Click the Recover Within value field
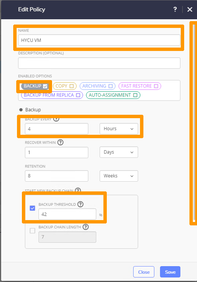The width and height of the screenshot is (197, 282). [57, 153]
